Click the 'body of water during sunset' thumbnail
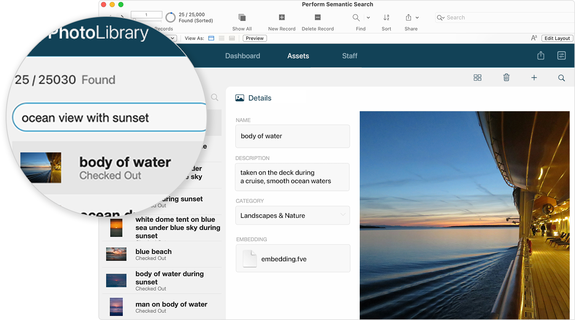Screen dimensions: 575x320 click(x=116, y=280)
